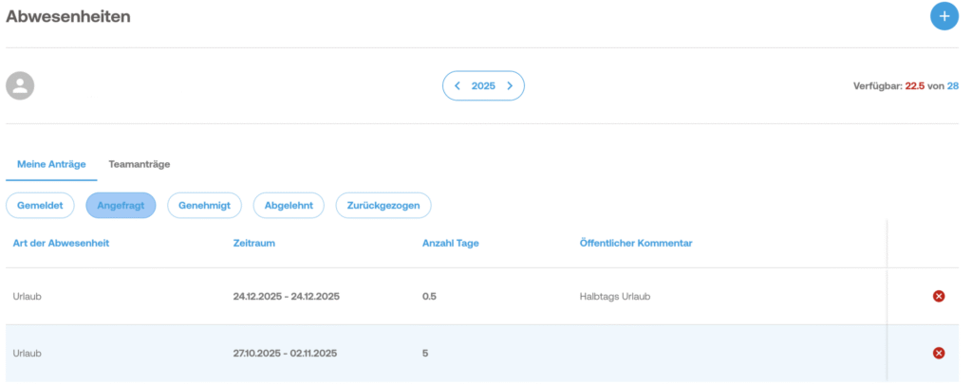The image size is (972, 384).
Task: Sort by the Zeitraum column header
Action: [x=256, y=244]
